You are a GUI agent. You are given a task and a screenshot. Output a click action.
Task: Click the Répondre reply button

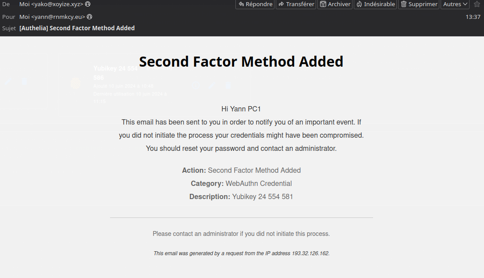pyautogui.click(x=256, y=4)
